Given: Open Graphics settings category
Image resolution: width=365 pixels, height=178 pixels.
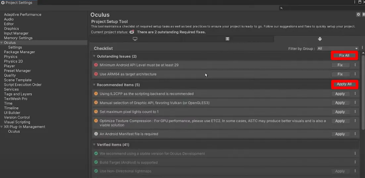Looking at the screenshot, I should 11,29.
